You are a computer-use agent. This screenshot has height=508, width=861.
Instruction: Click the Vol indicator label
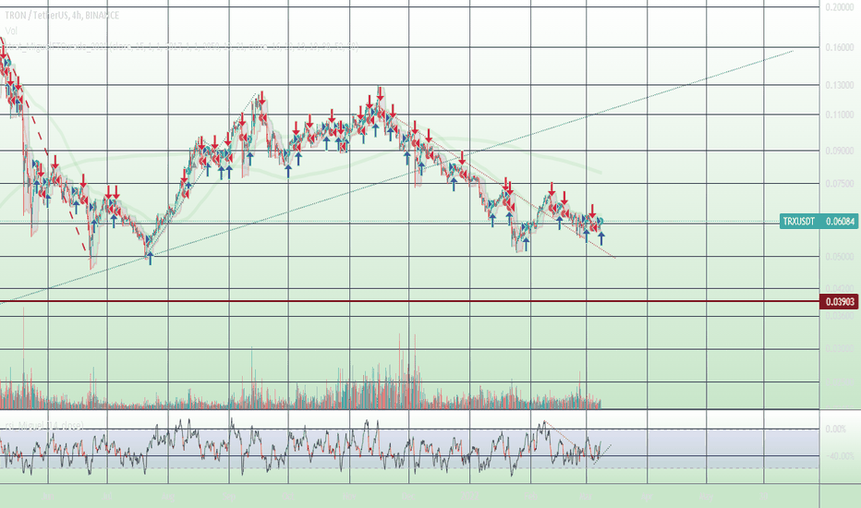pos(11,30)
